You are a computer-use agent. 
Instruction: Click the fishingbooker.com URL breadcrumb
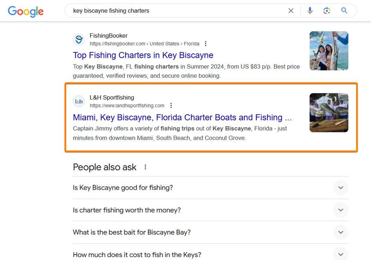tap(144, 44)
